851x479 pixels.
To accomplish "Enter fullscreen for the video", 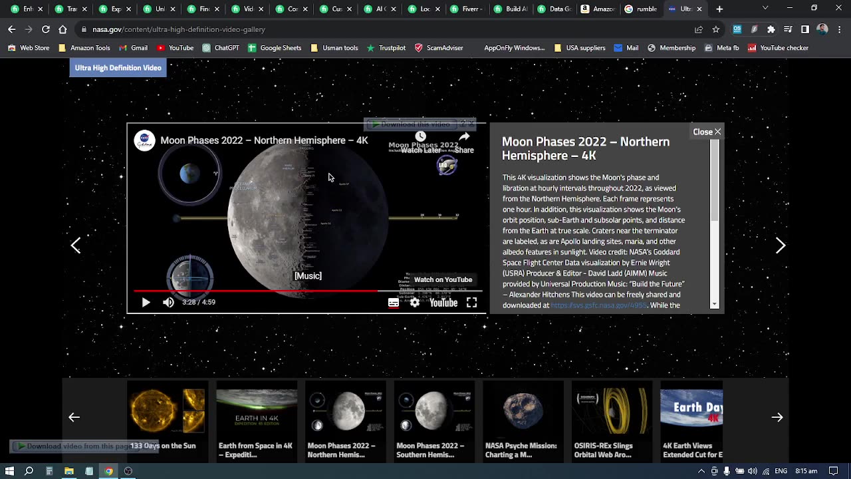I will [x=471, y=303].
